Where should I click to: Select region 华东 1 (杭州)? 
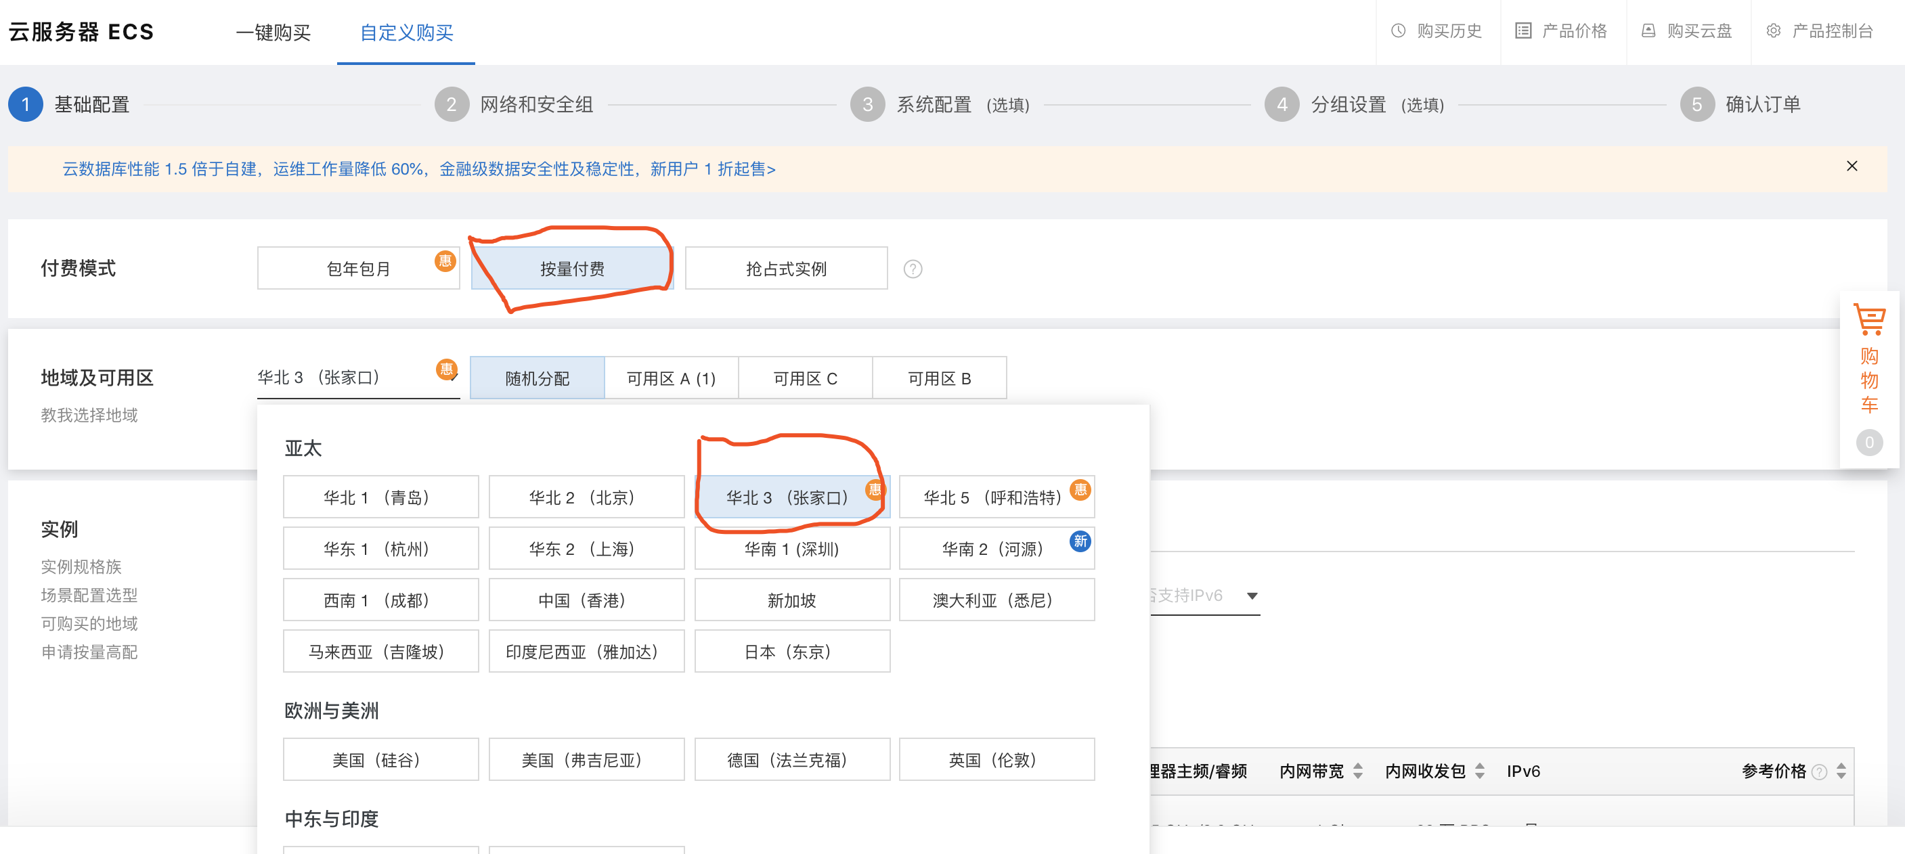pyautogui.click(x=380, y=549)
